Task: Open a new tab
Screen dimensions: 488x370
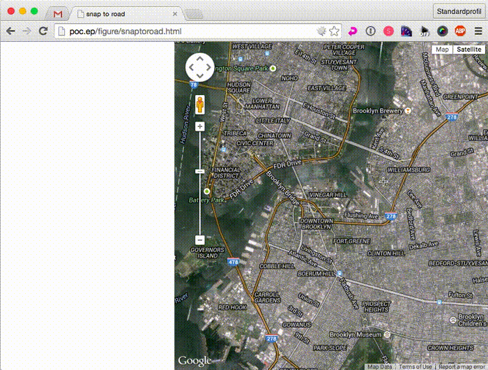Action: [195, 14]
